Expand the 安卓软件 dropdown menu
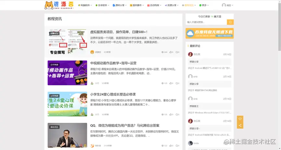 (102, 6)
